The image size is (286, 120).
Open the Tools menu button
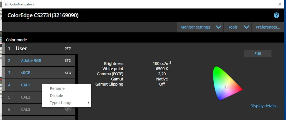click(233, 27)
